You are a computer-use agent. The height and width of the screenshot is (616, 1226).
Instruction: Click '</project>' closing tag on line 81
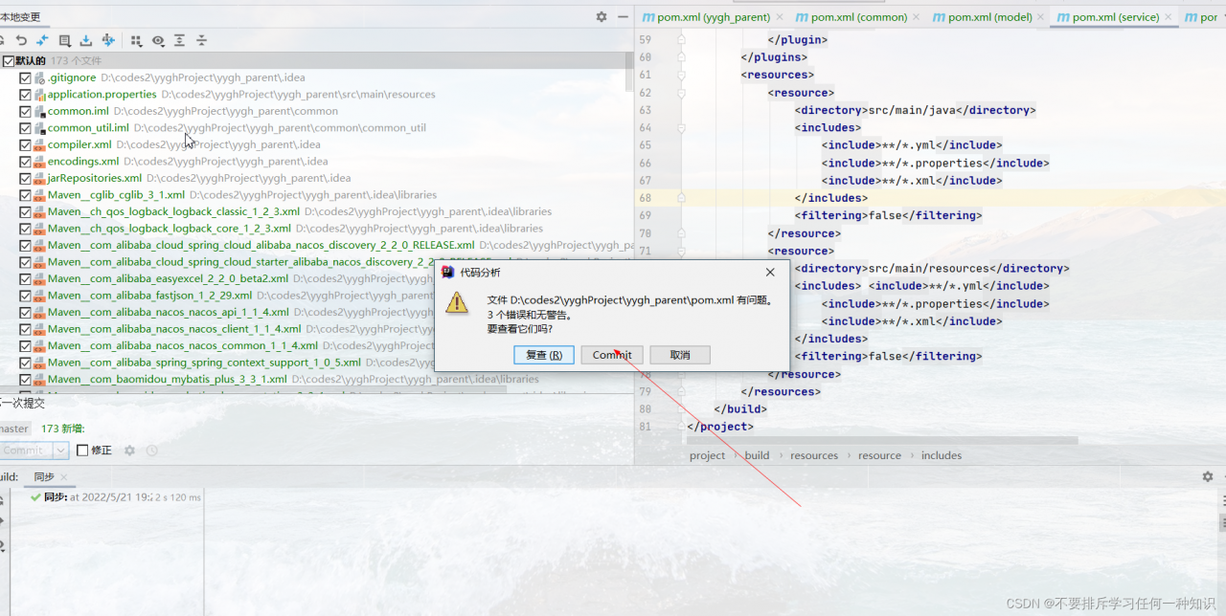click(720, 427)
